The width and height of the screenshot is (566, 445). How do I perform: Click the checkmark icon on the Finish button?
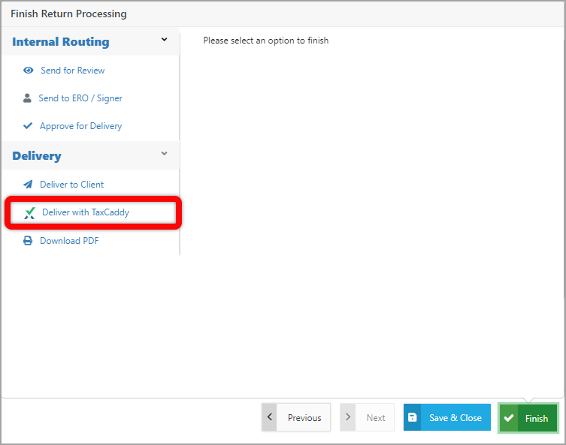[509, 418]
